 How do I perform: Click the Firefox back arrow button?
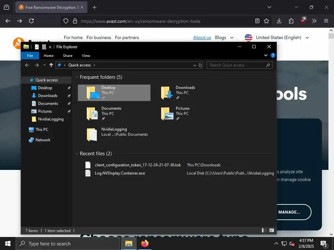tap(8, 21)
